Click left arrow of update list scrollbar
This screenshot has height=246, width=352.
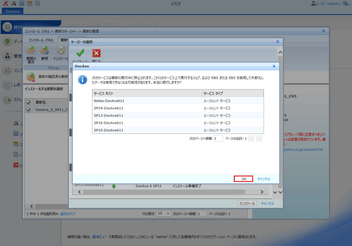point(31,206)
